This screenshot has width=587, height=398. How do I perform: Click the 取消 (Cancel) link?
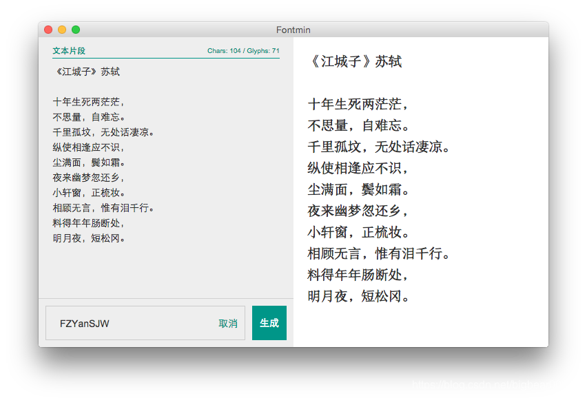pyautogui.click(x=227, y=322)
